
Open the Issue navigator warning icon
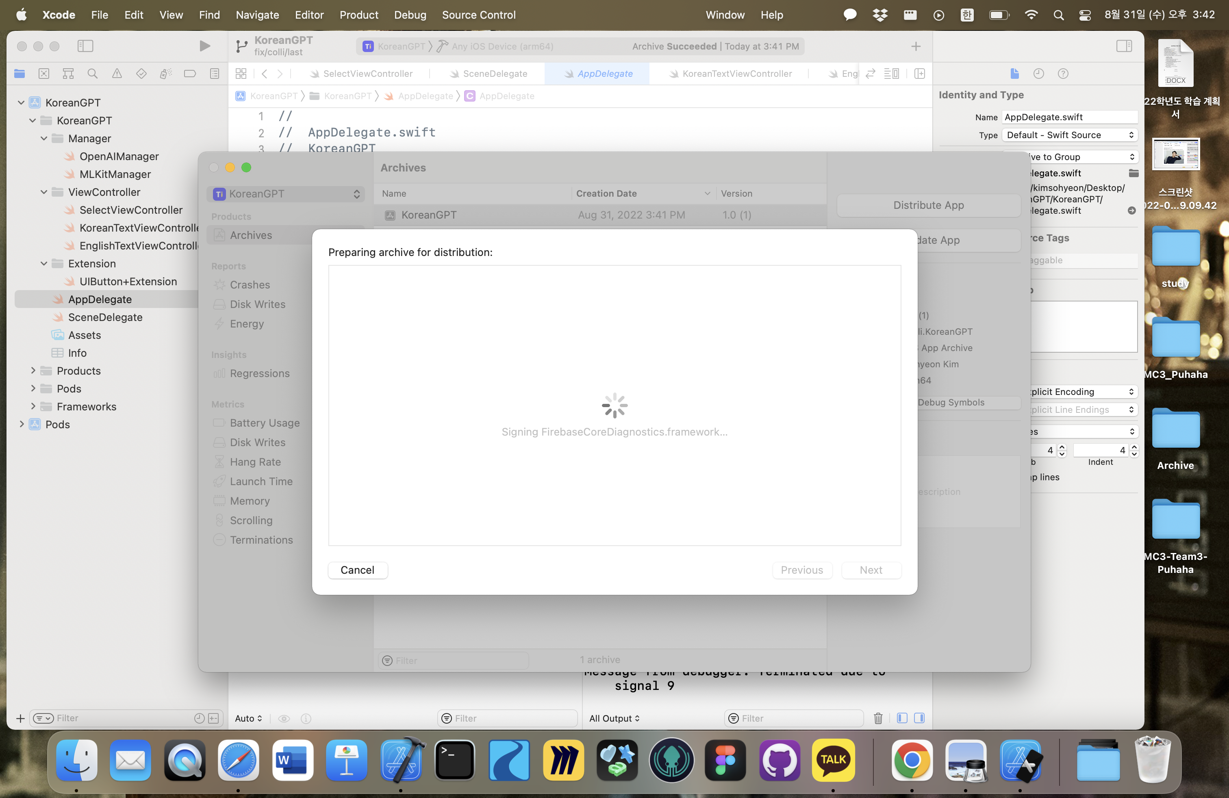coord(117,73)
